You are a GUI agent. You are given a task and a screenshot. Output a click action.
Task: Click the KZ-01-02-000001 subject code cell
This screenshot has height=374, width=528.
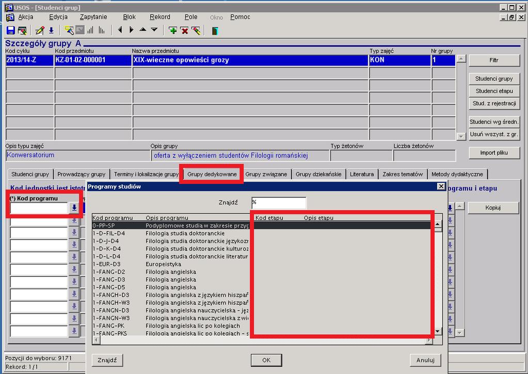pyautogui.click(x=93, y=60)
